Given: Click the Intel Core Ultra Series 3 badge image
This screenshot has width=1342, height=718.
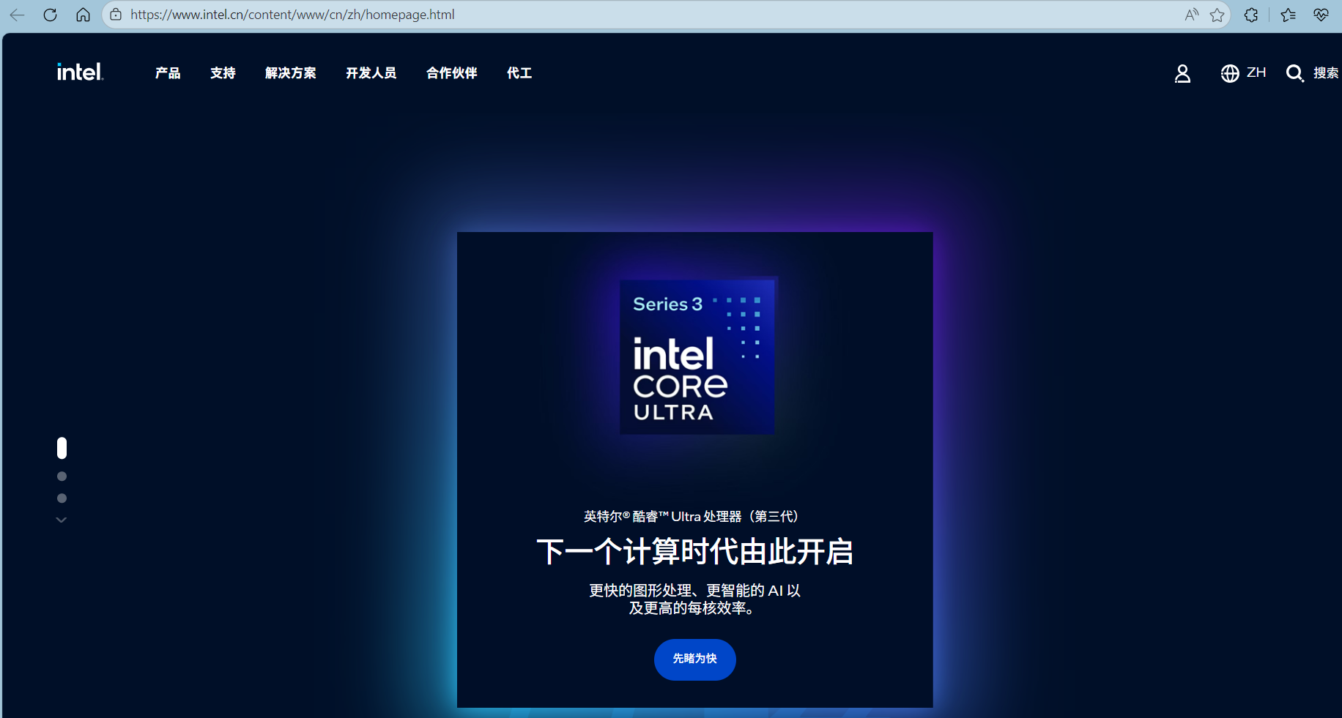Looking at the screenshot, I should click(x=697, y=356).
